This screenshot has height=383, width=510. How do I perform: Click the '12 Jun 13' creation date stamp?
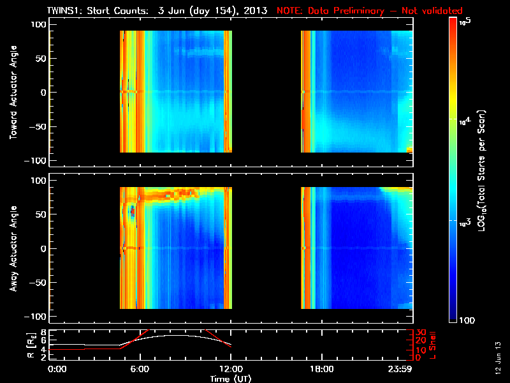pos(498,357)
